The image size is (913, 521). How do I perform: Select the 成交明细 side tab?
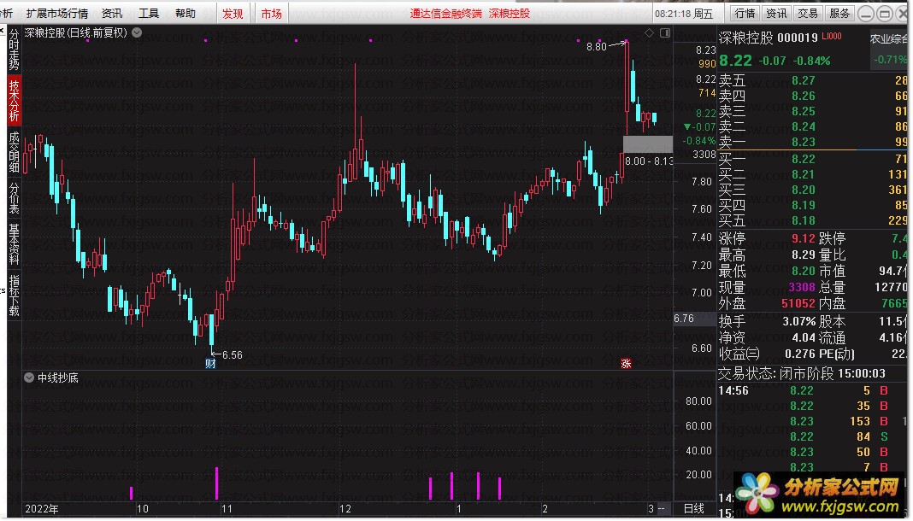tap(14, 152)
